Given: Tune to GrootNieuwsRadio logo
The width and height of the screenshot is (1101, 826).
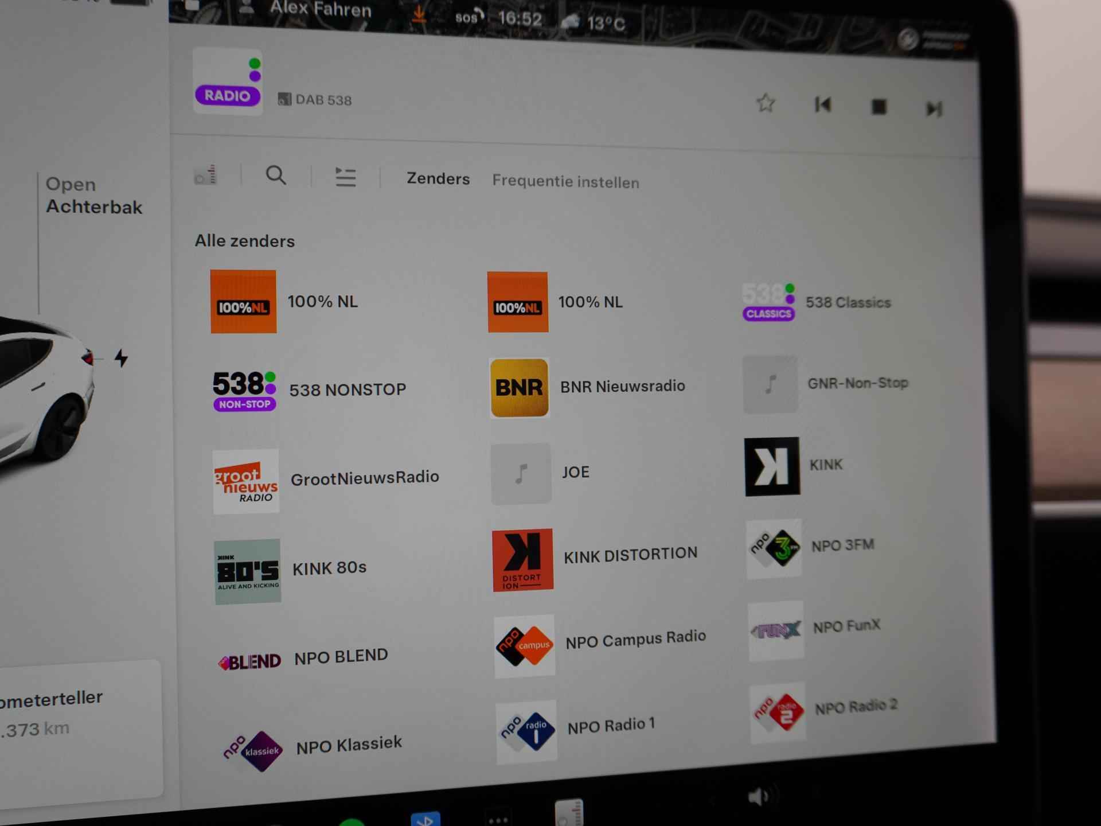Looking at the screenshot, I should (x=246, y=481).
